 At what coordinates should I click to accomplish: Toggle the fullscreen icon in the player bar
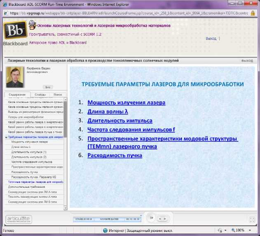(252, 219)
